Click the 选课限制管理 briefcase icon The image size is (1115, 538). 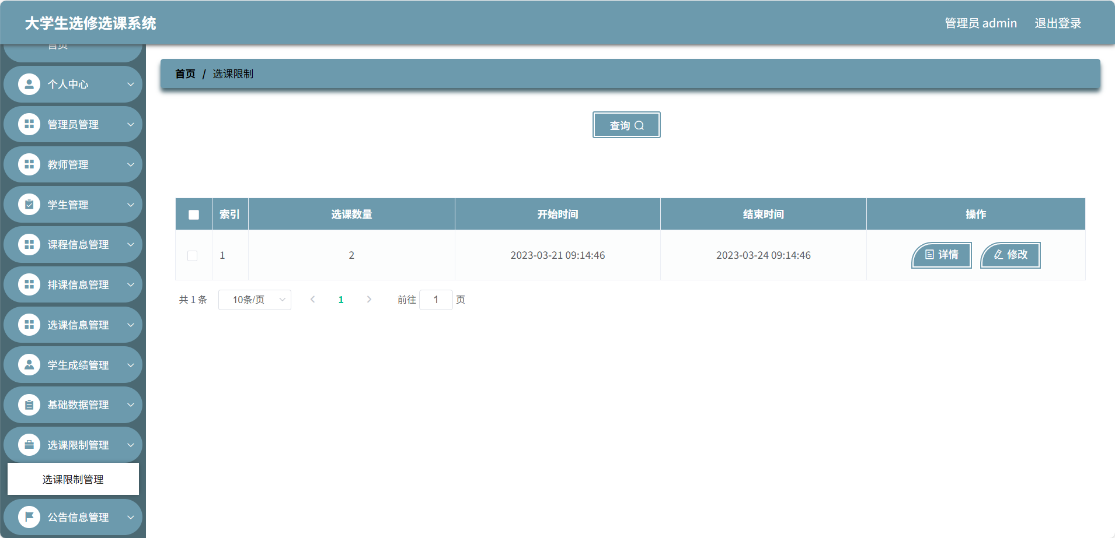click(29, 445)
